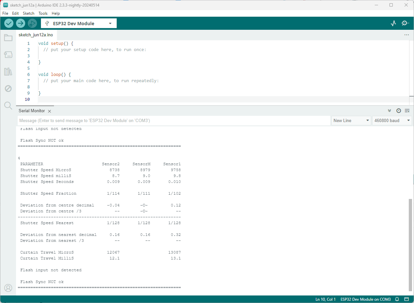Click the Verify sketch checkmark button
The image size is (414, 303).
pos(9,23)
